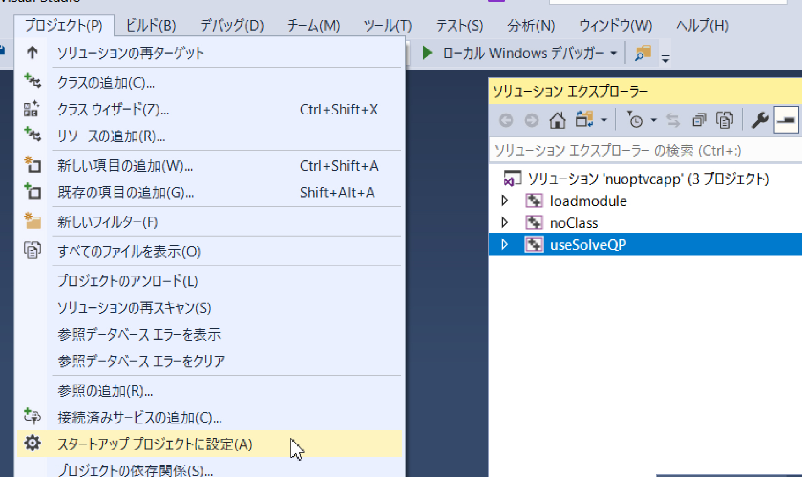The width and height of the screenshot is (802, 477).
Task: Select solution 'nuoptvcapp' root node
Action: pyautogui.click(x=648, y=179)
